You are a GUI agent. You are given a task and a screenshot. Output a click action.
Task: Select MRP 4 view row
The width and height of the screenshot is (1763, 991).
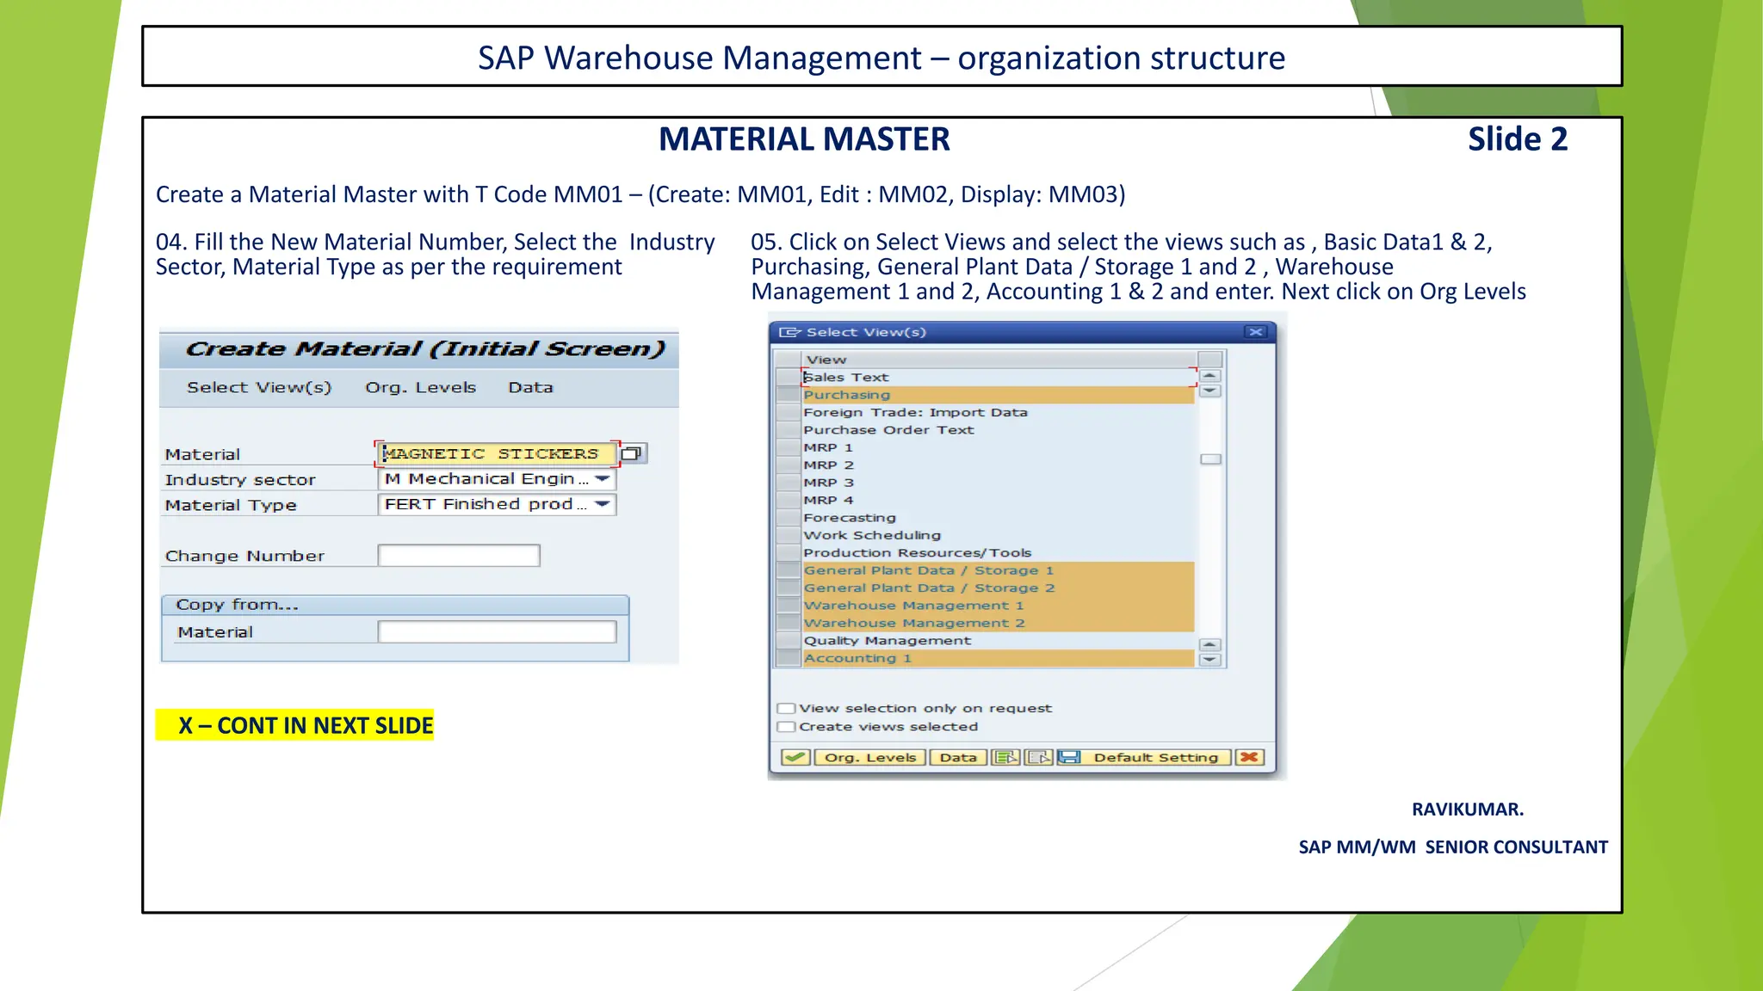pyautogui.click(x=998, y=500)
